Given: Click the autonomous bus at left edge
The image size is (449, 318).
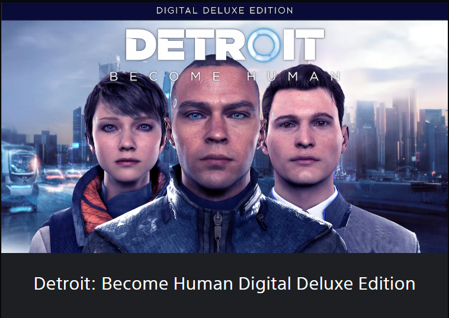Looking at the screenshot, I should pos(20,168).
